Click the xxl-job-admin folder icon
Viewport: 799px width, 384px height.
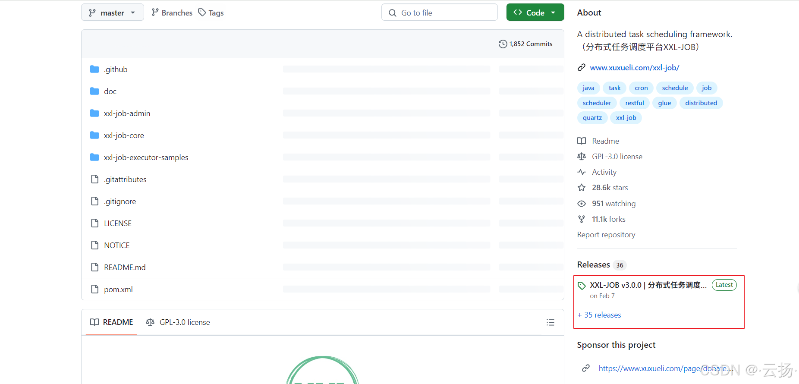[94, 113]
